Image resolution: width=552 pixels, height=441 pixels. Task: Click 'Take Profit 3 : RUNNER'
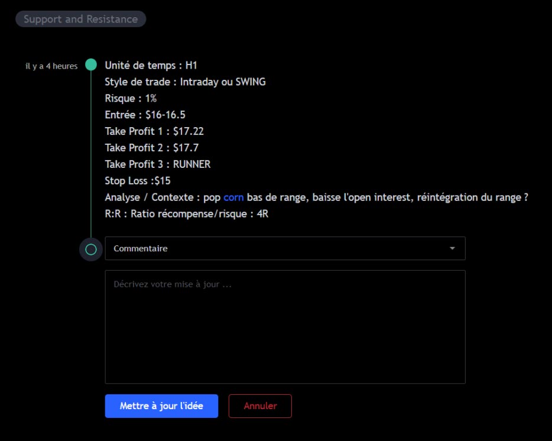pyautogui.click(x=158, y=164)
